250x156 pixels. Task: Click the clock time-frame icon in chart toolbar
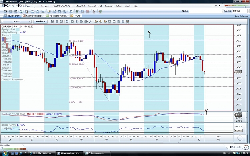coord(77,22)
